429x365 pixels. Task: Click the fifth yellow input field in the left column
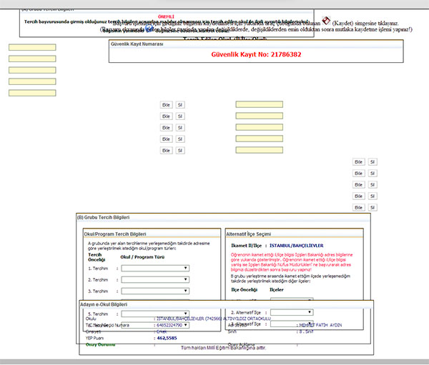32,93
